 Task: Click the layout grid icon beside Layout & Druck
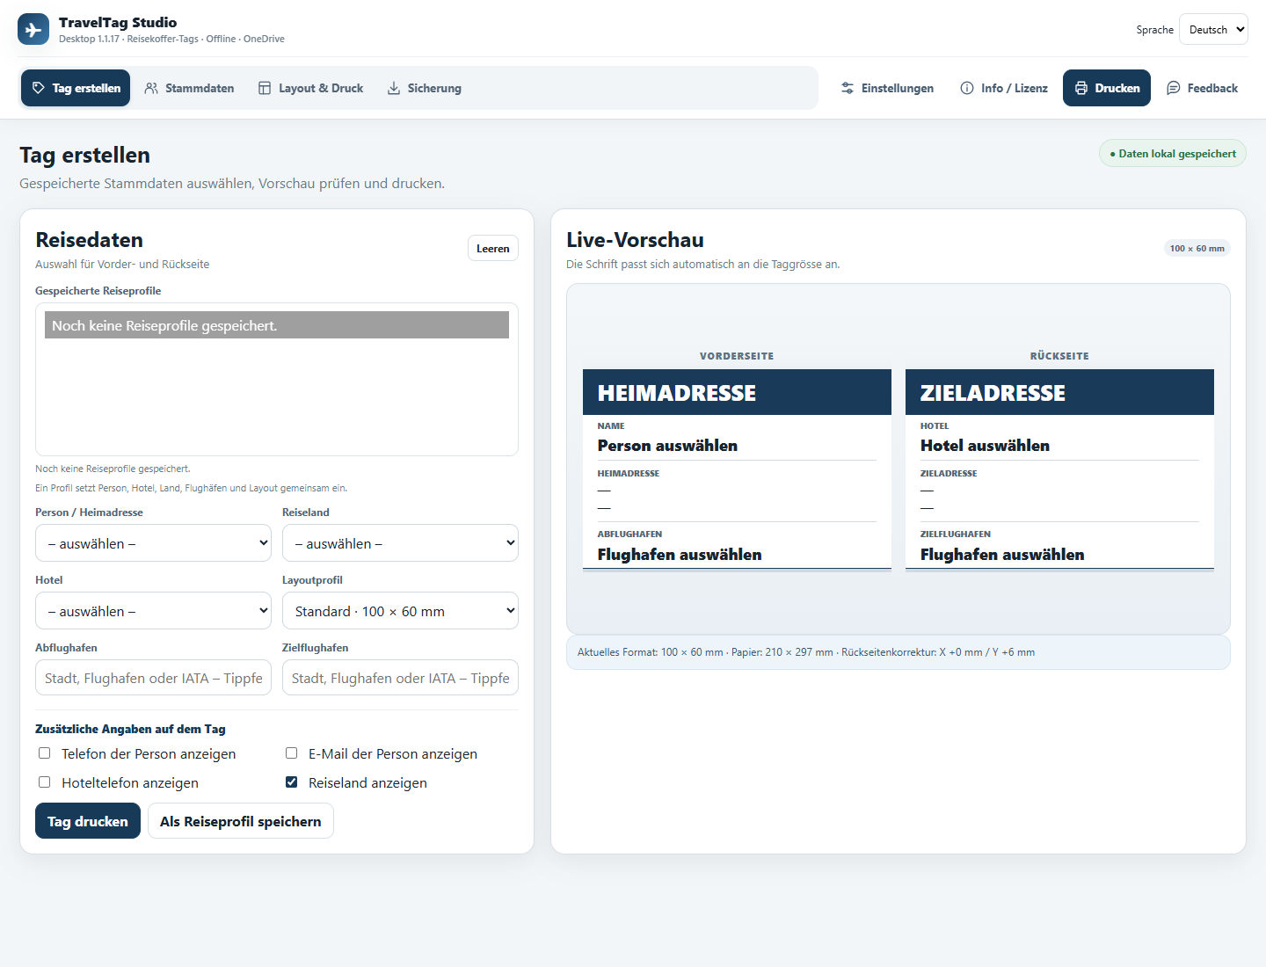tap(265, 88)
